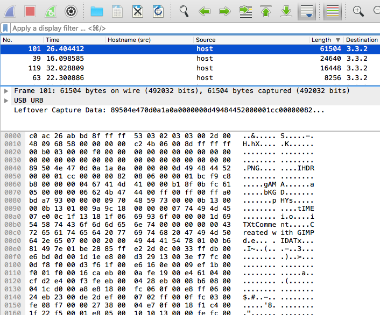380x315 pixels.
Task: Open capture options gear icon
Action: (71, 11)
